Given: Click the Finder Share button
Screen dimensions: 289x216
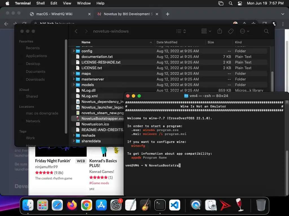Looking at the screenshot, I should tap(220, 31).
